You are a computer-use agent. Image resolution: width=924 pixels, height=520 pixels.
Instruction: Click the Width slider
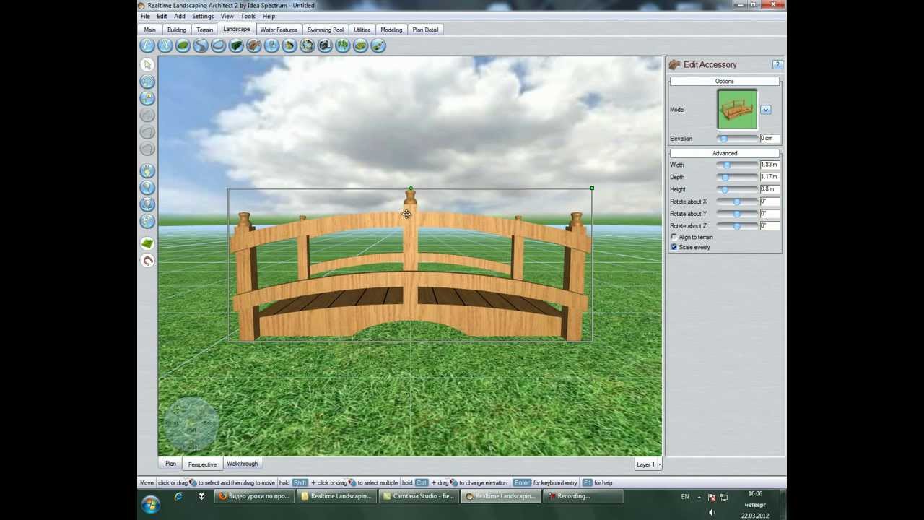pos(736,165)
